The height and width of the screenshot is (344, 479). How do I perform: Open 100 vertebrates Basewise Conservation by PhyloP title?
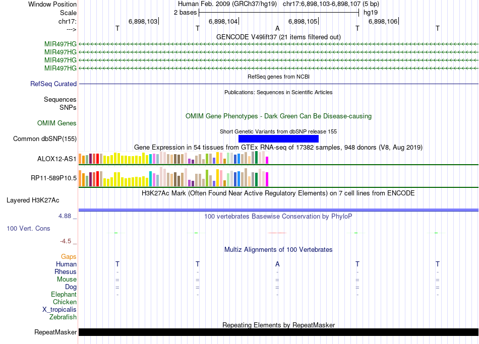pos(278,217)
